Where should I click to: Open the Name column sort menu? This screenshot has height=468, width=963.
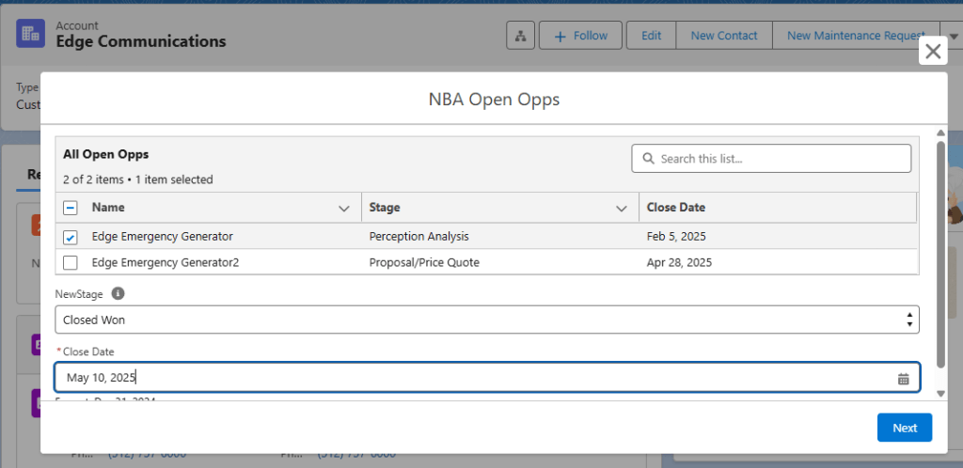click(x=343, y=208)
